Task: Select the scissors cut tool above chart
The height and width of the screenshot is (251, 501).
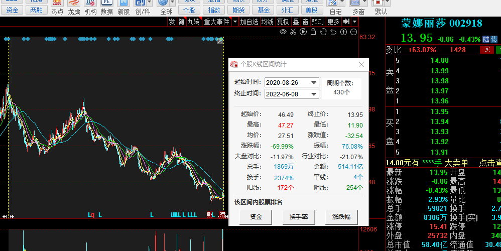Action: pos(293,32)
